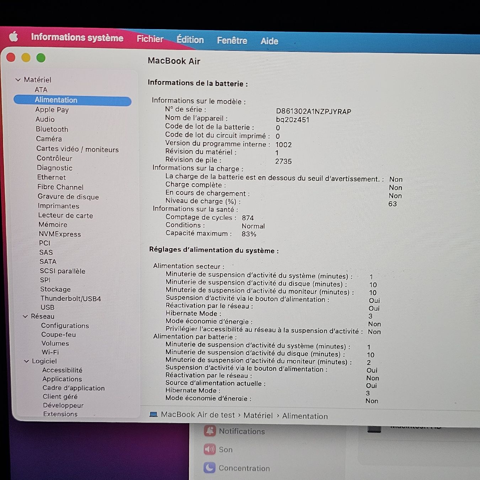480x480 pixels.
Task: Select Wi-Fi under Réseau
Action: coord(50,352)
